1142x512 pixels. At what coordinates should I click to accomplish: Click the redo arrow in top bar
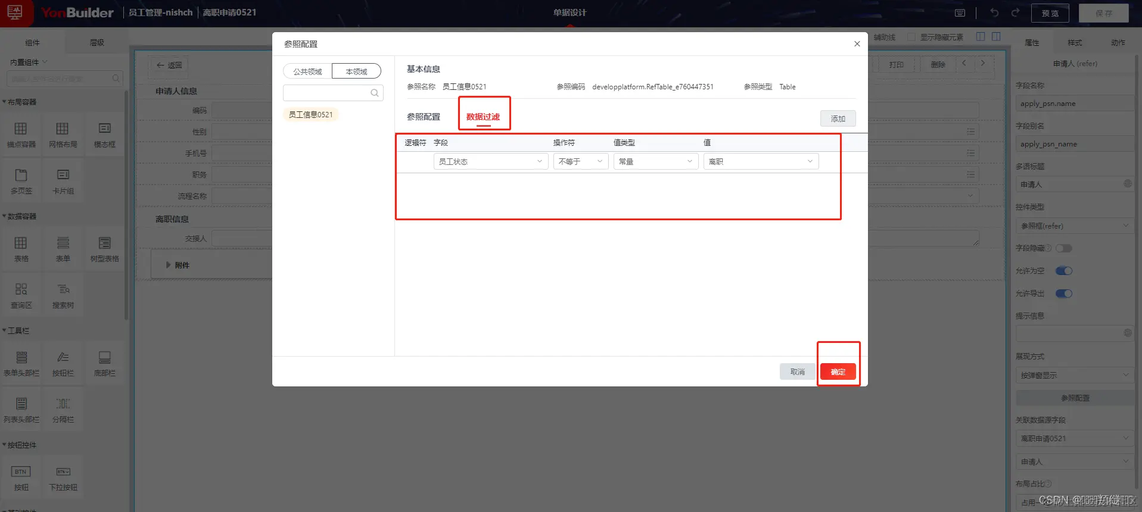tap(1015, 13)
